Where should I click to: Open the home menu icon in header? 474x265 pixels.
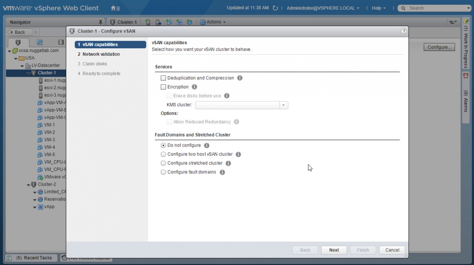[115, 8]
